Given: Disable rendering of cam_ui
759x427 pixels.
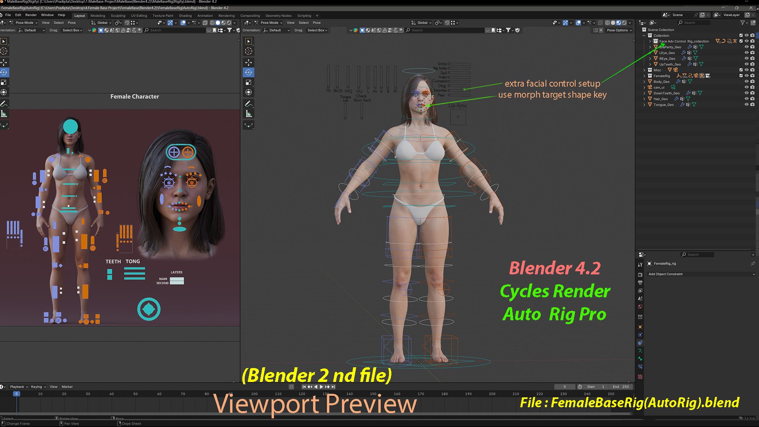Looking at the screenshot, I should pyautogui.click(x=753, y=87).
